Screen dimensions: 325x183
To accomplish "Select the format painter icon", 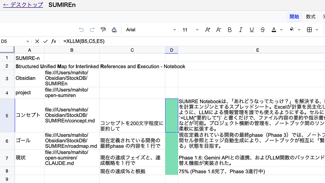I will [x=103, y=30].
